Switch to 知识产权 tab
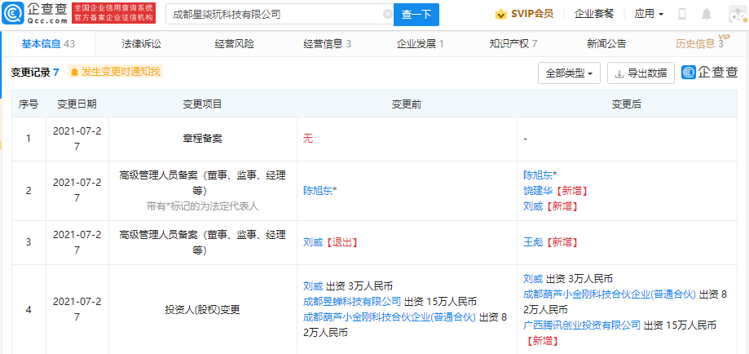This screenshot has width=749, height=354. 513,44
